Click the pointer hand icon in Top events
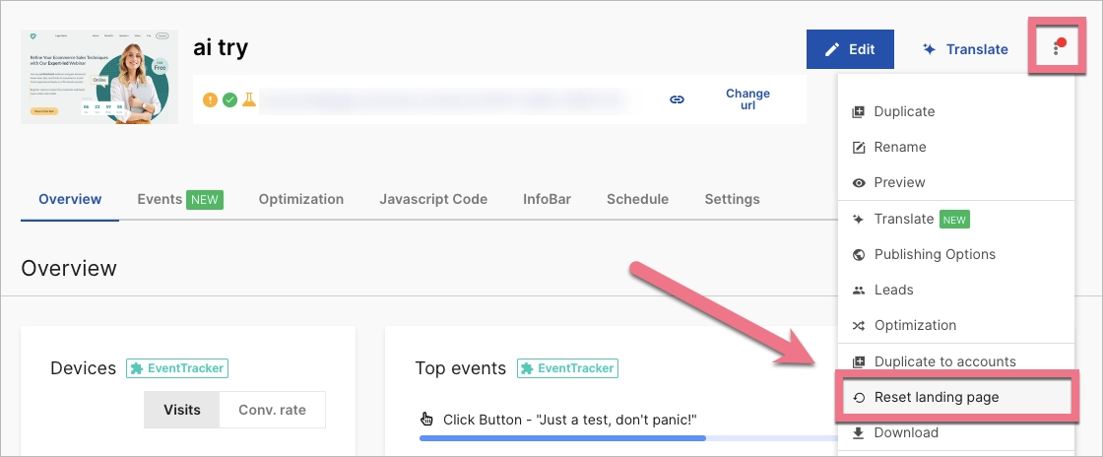This screenshot has height=457, width=1103. [x=426, y=420]
